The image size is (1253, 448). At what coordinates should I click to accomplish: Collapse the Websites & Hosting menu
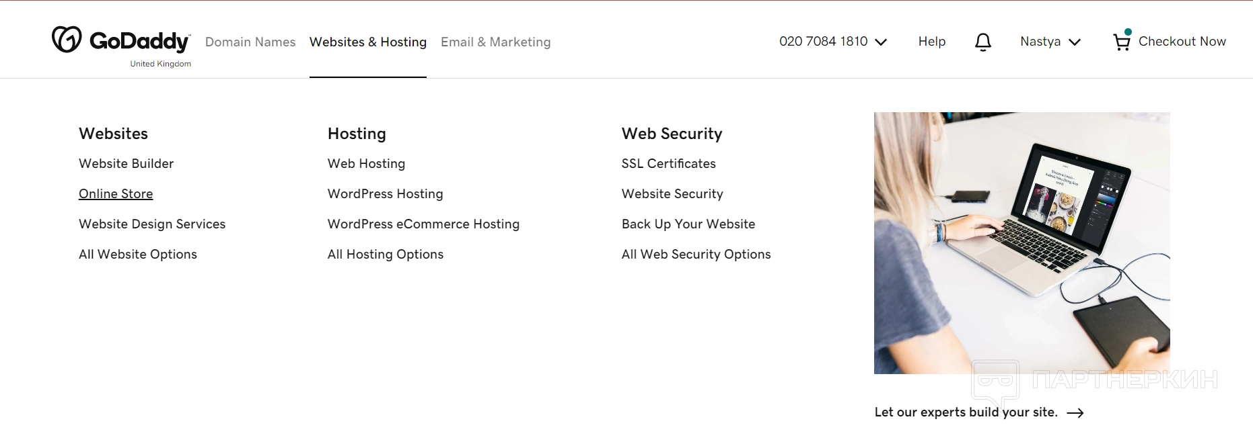point(367,42)
